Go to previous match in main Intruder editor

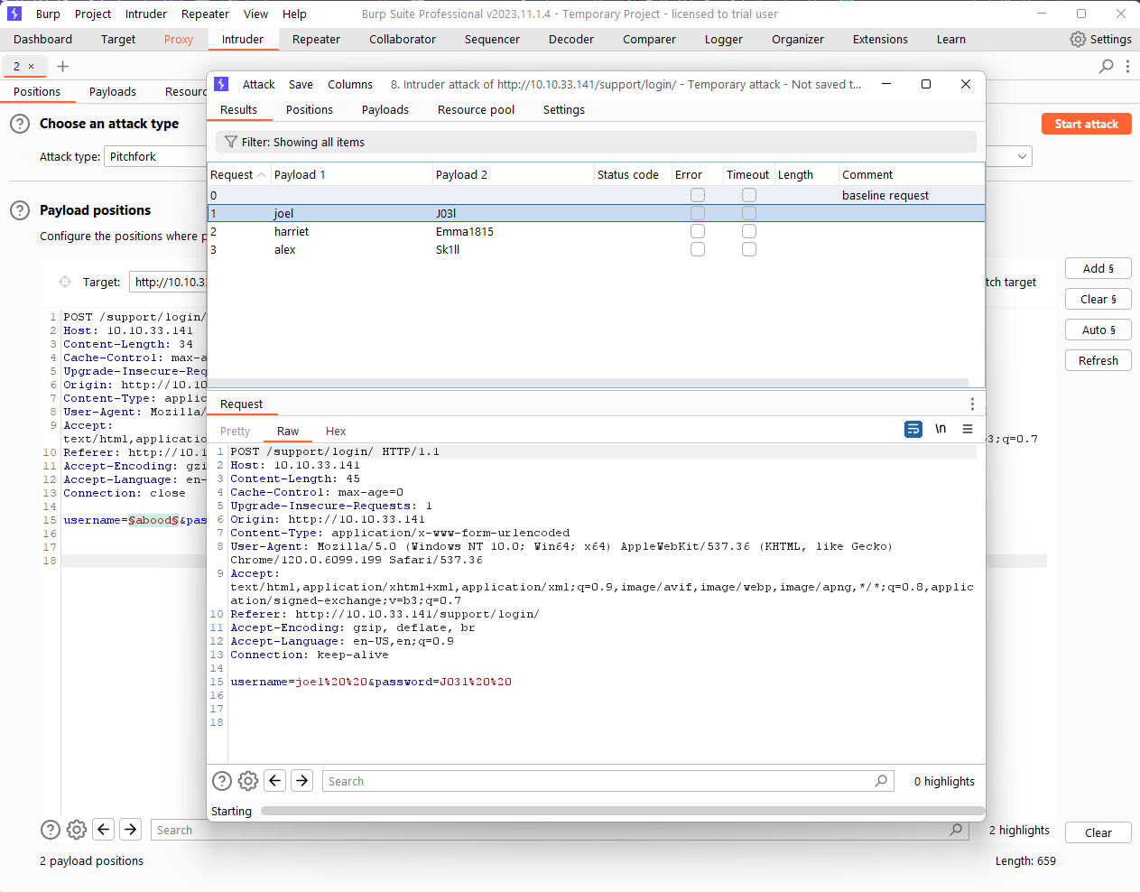point(104,829)
